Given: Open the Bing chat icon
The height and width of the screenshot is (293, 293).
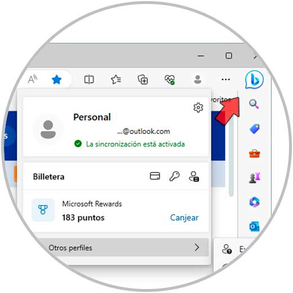Looking at the screenshot, I should (254, 79).
